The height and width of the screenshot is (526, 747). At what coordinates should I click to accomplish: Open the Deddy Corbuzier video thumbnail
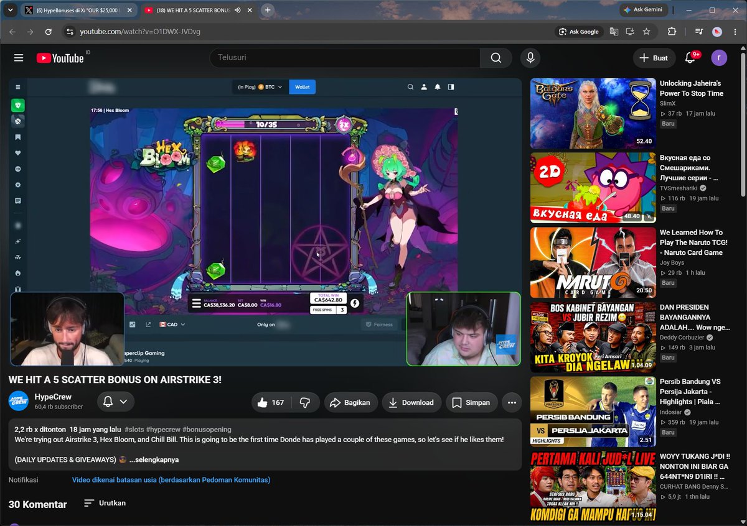[x=593, y=337]
